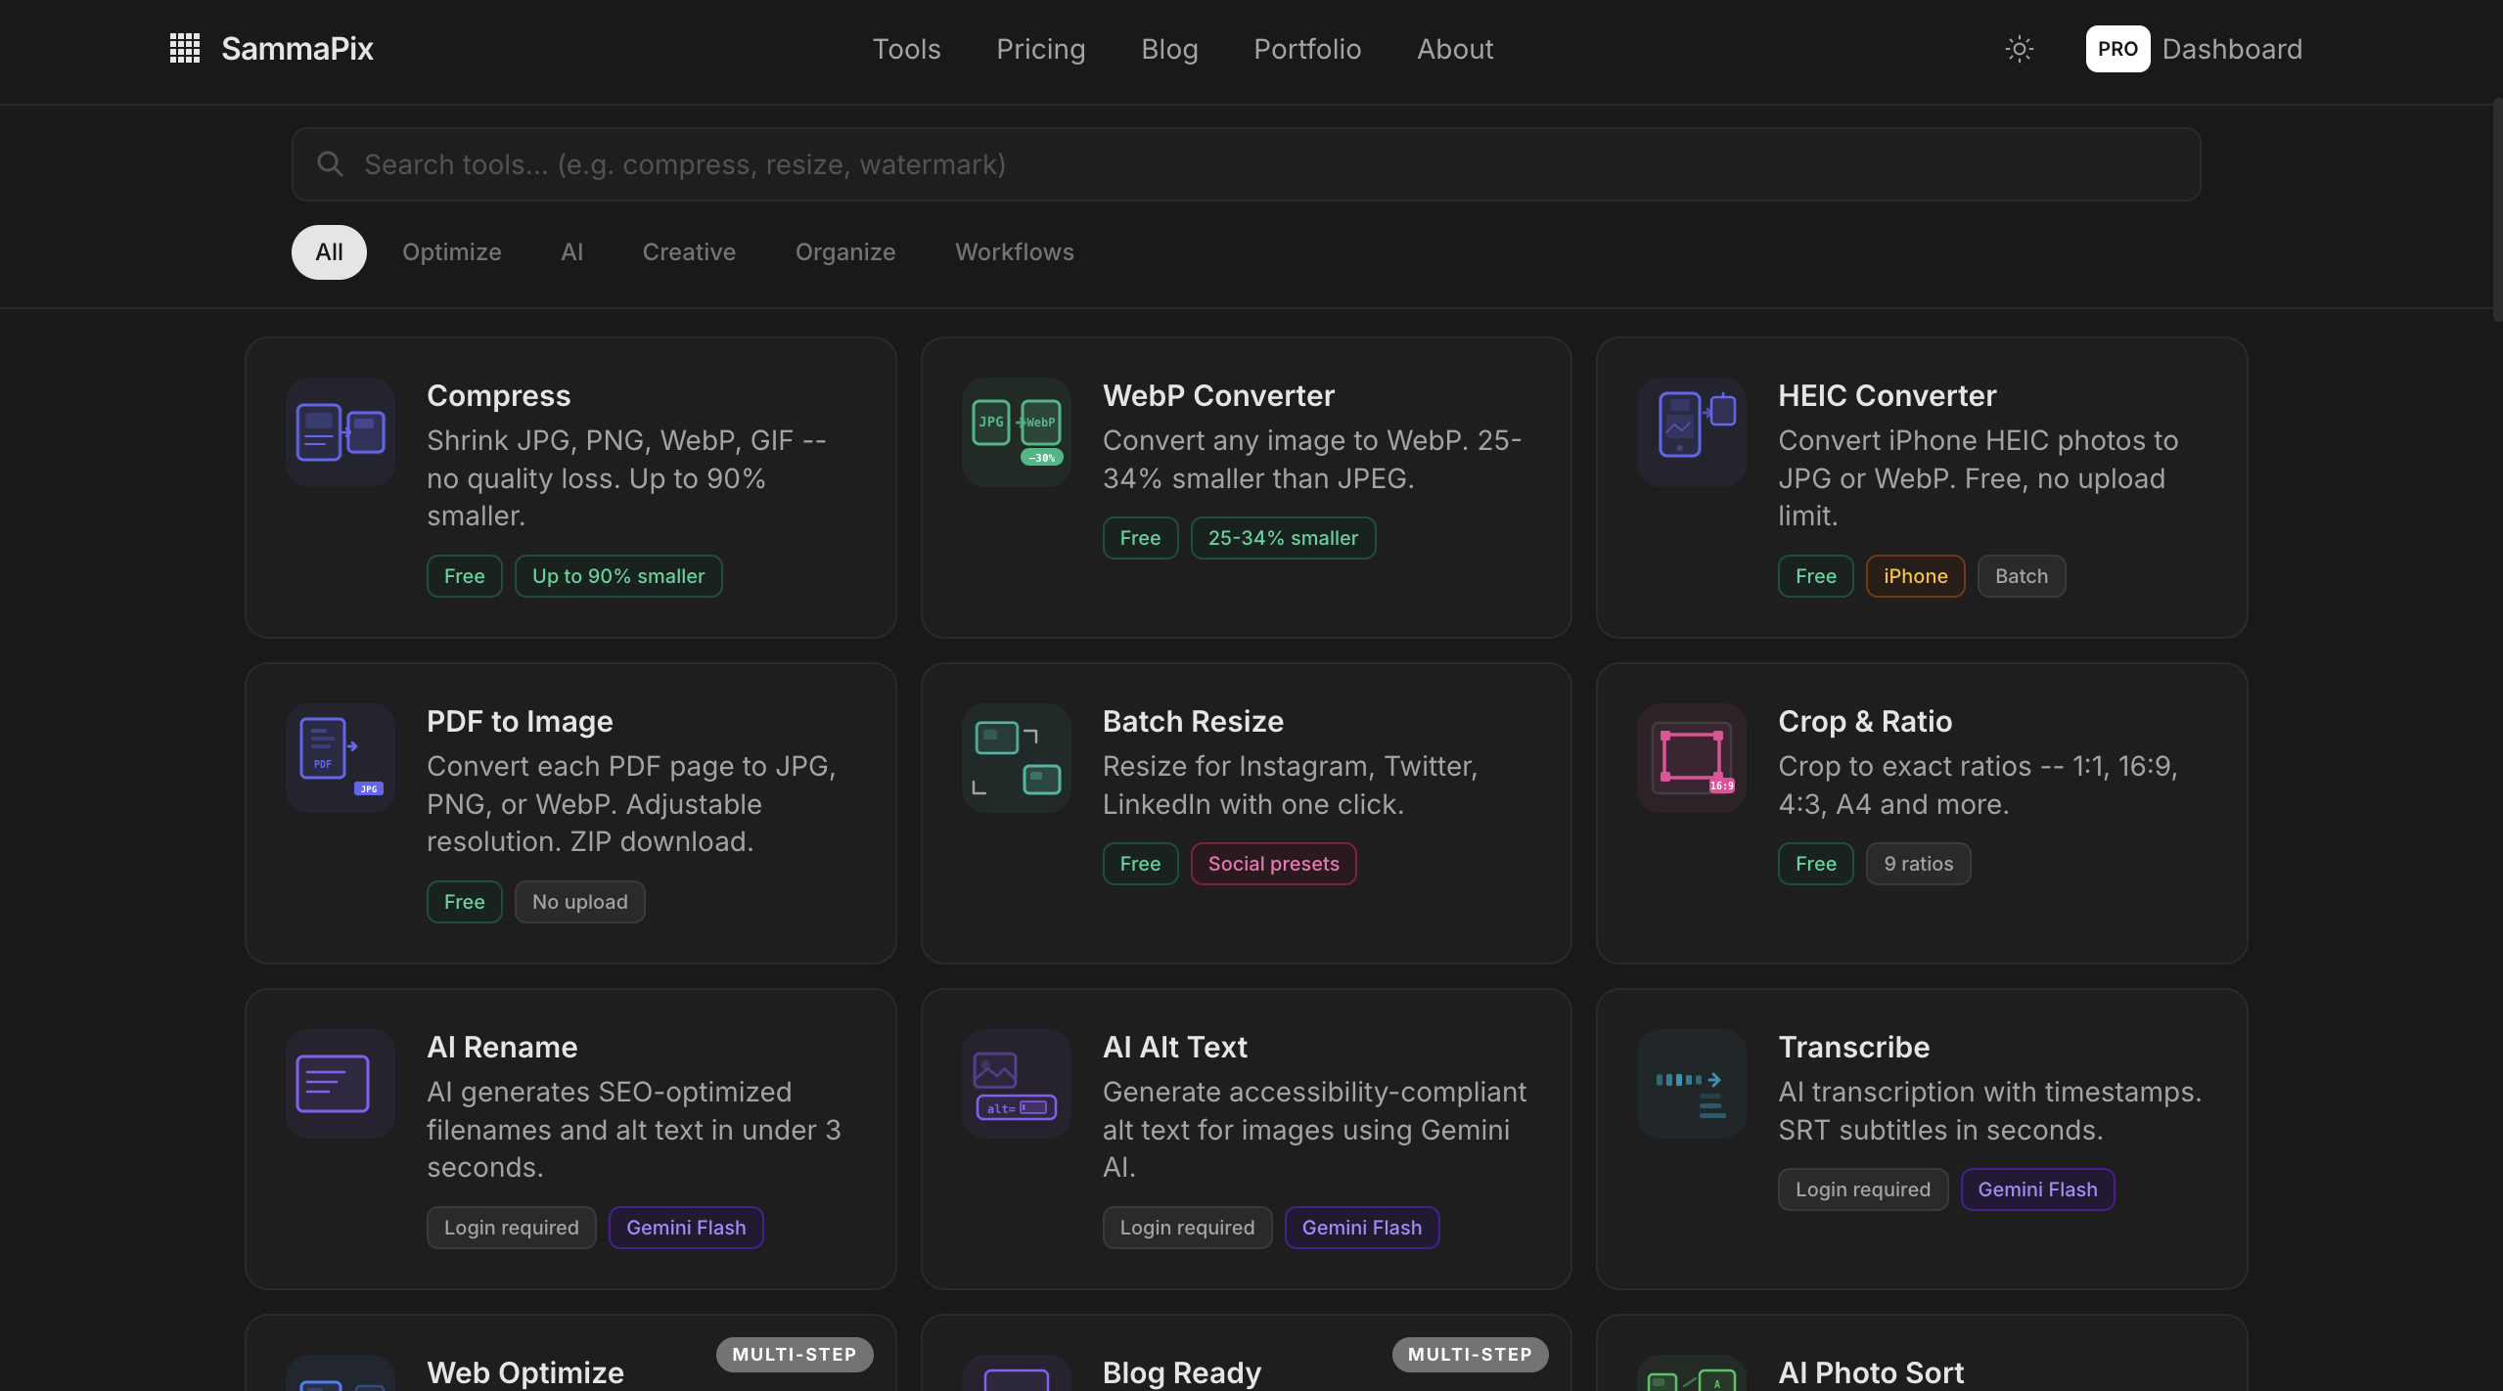Toggle the light/dark theme sun icon
This screenshot has height=1391, width=2503.
[x=2020, y=49]
